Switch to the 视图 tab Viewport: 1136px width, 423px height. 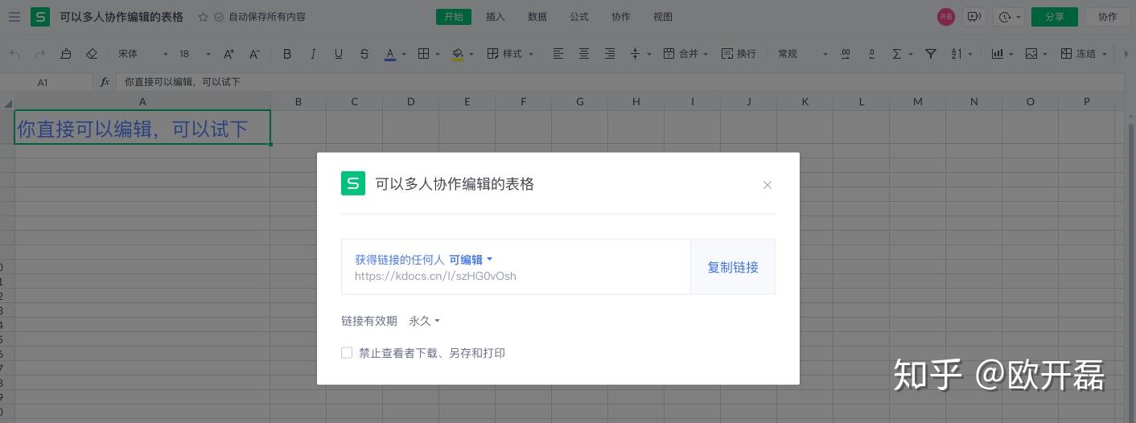(x=663, y=17)
